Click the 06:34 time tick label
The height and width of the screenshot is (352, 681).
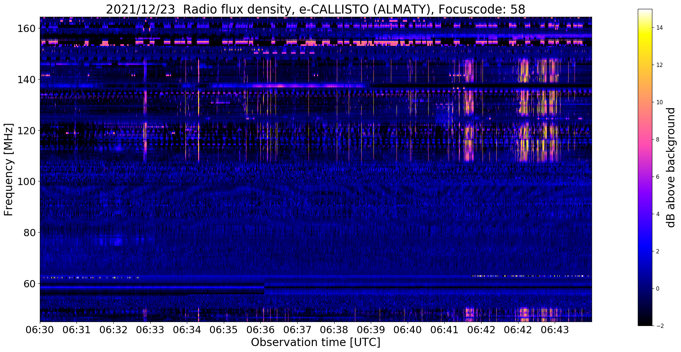click(187, 330)
